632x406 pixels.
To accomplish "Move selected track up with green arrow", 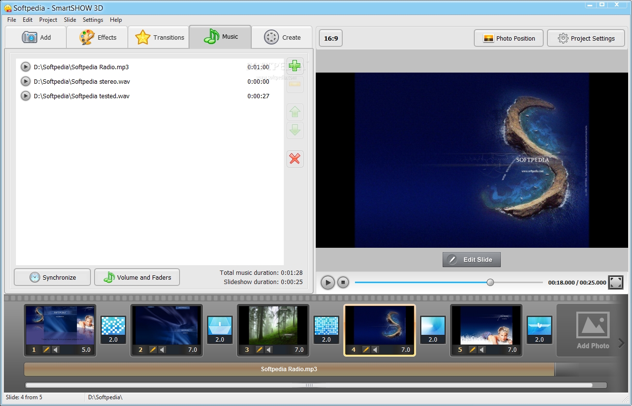I will pyautogui.click(x=295, y=112).
